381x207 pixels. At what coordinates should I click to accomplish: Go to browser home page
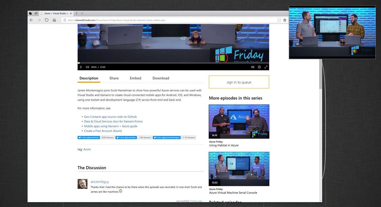tap(54, 20)
